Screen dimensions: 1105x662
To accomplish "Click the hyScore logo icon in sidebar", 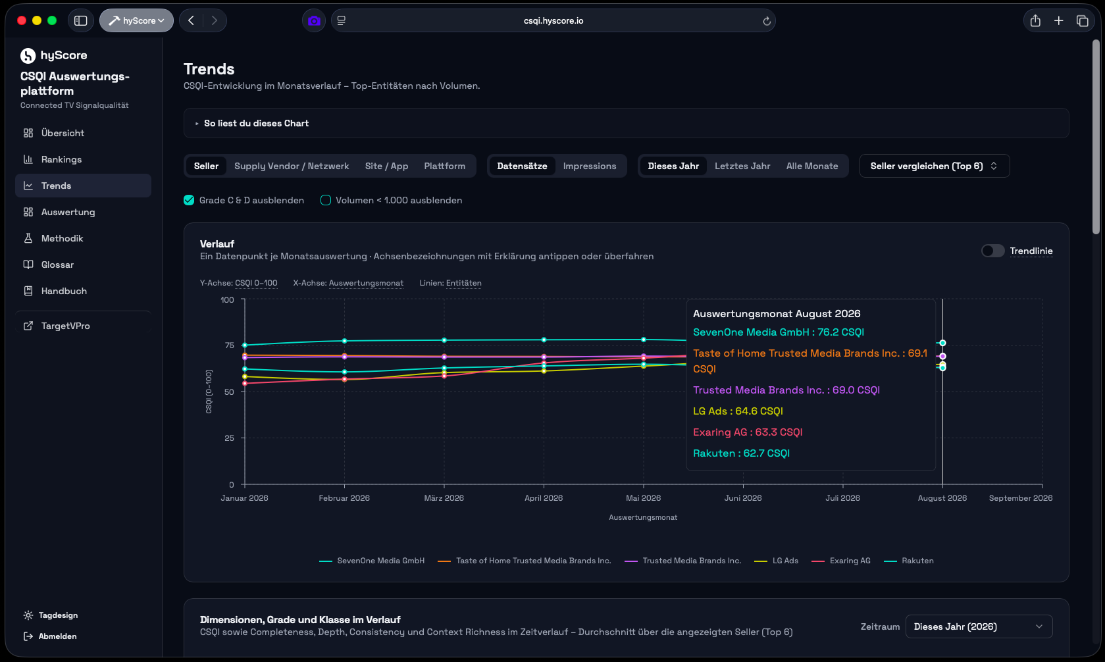I will tap(28, 56).
